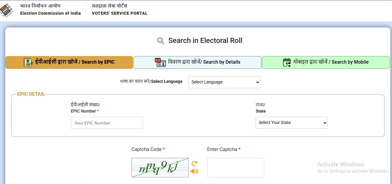Play the audio captcha speaker icon
Screen dimensions: 392x184
click(x=194, y=171)
